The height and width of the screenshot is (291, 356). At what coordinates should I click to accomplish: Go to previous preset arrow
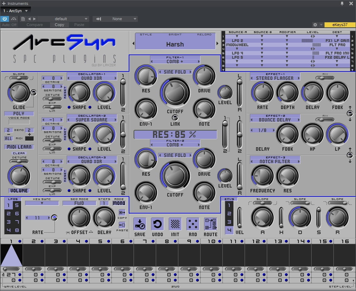tap(29, 19)
